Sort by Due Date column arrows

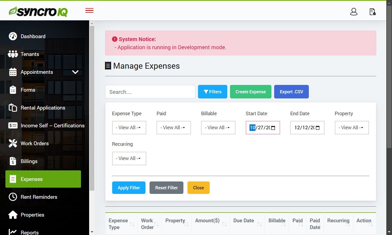[x=260, y=224]
